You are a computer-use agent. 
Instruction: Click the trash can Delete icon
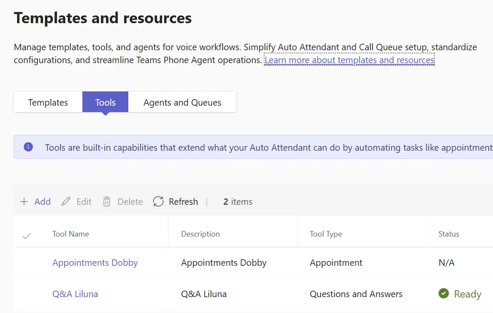tap(106, 202)
